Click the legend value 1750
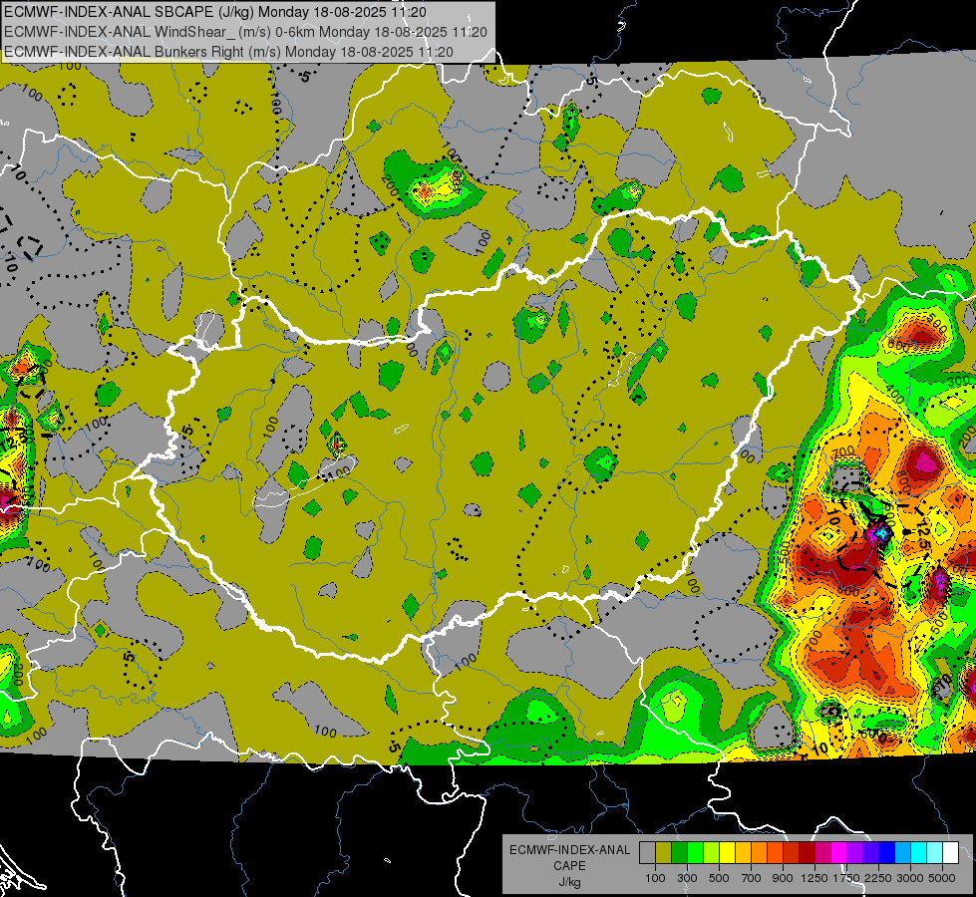976x897 pixels. (846, 878)
